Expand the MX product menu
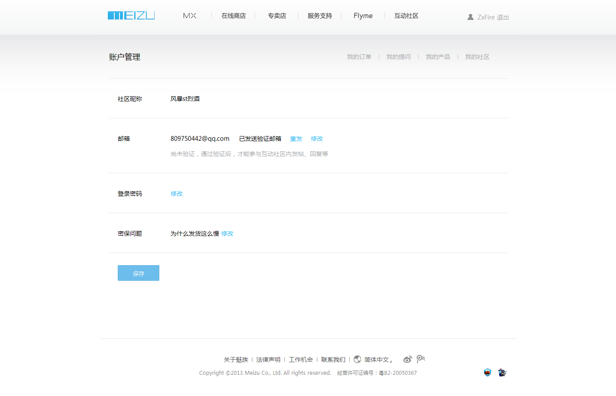616x396 pixels. coord(190,15)
